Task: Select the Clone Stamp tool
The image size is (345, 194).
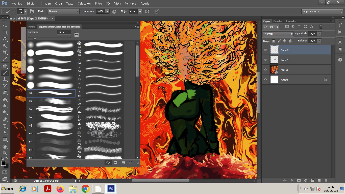Action: click(x=5, y=79)
